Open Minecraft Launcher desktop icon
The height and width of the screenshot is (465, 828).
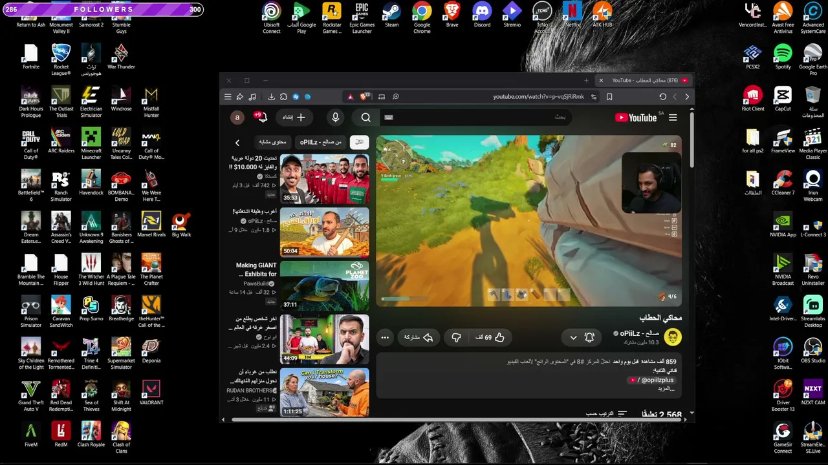pos(91,144)
